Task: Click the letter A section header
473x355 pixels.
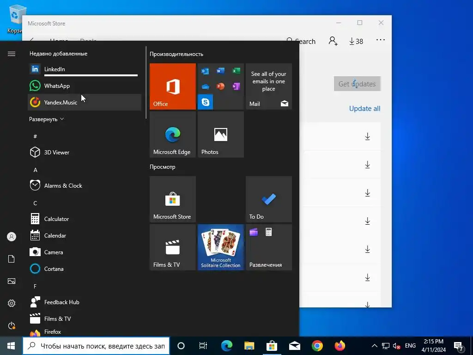Action: [35, 170]
